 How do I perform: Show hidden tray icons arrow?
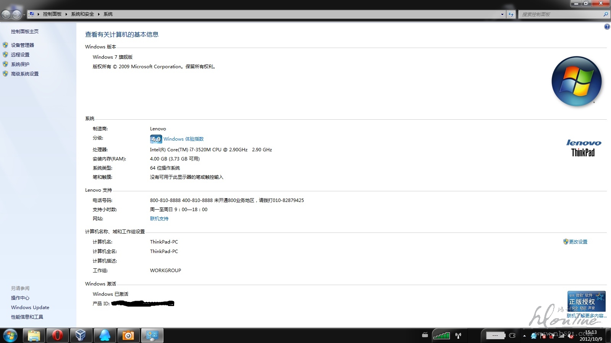[x=524, y=336]
